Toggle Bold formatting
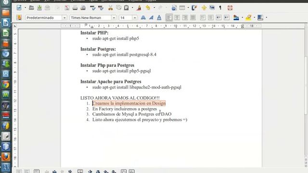308x173 pixels. point(143,17)
